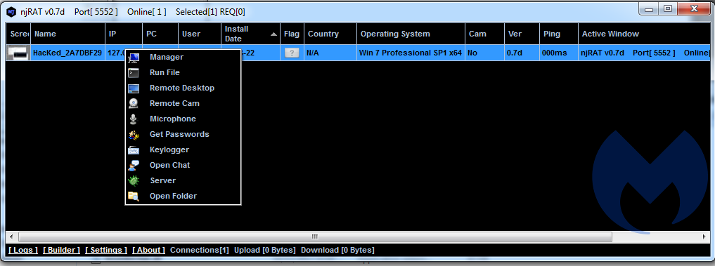
Task: Click the Open Folder icon
Action: pyautogui.click(x=134, y=197)
